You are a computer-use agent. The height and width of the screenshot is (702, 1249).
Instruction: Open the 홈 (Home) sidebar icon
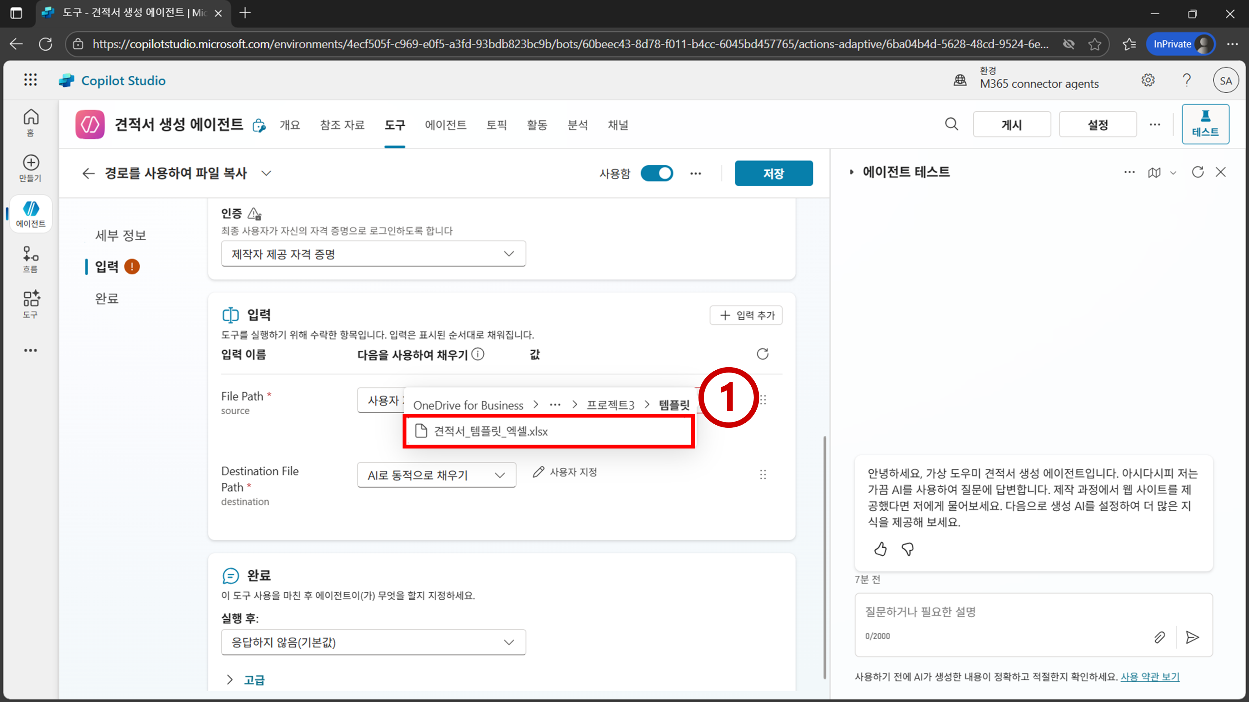coord(31,118)
